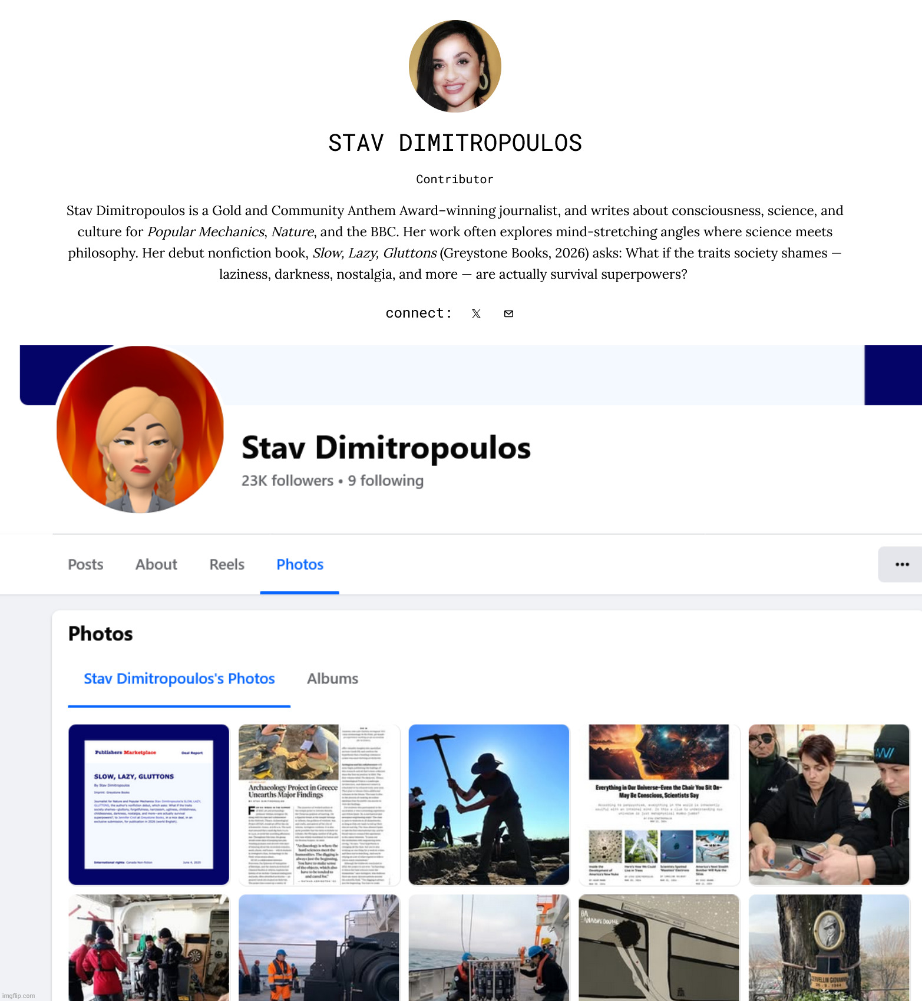Click the Contributor label under the name
922x1001 pixels.
tap(455, 179)
